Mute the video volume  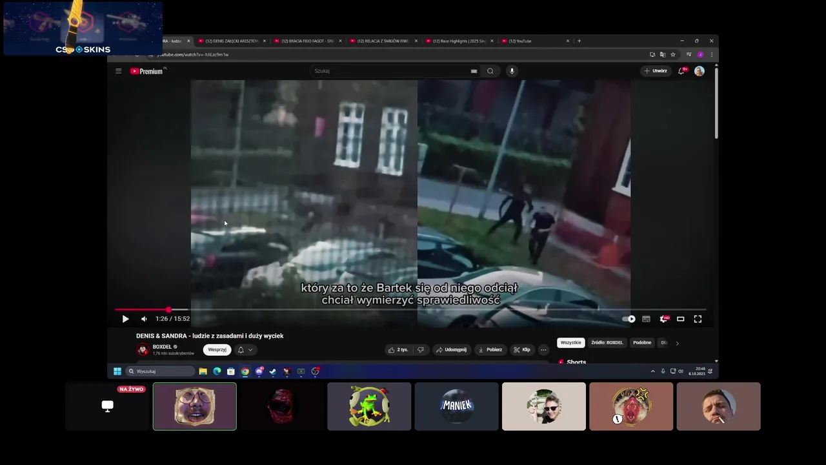(144, 318)
